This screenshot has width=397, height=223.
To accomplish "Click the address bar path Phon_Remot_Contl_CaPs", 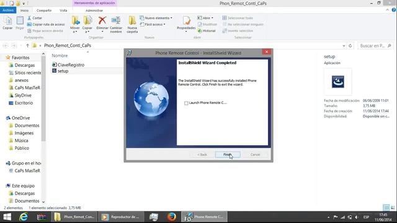I will (x=68, y=45).
